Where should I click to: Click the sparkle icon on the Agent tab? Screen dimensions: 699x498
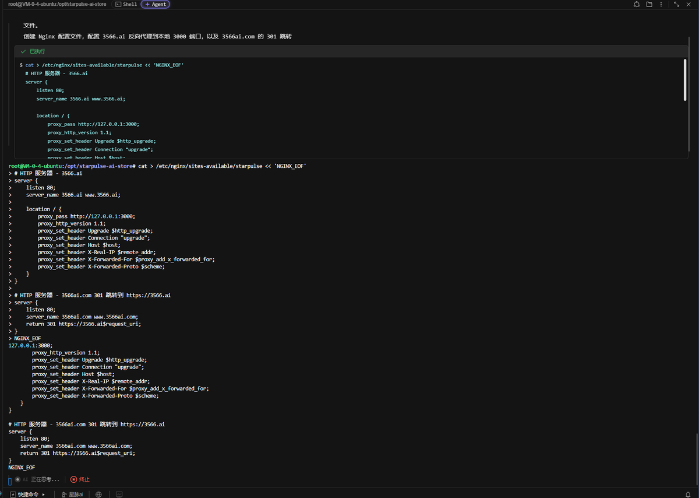point(147,4)
